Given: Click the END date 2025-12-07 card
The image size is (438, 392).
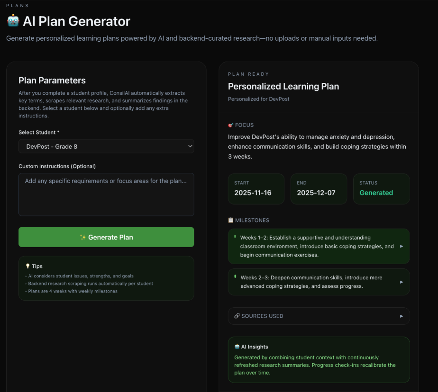Looking at the screenshot, I should click(319, 188).
